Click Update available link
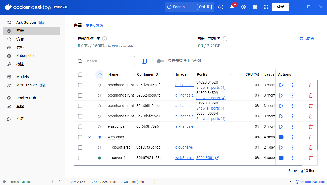This screenshot has width=327, height=185. [310, 182]
